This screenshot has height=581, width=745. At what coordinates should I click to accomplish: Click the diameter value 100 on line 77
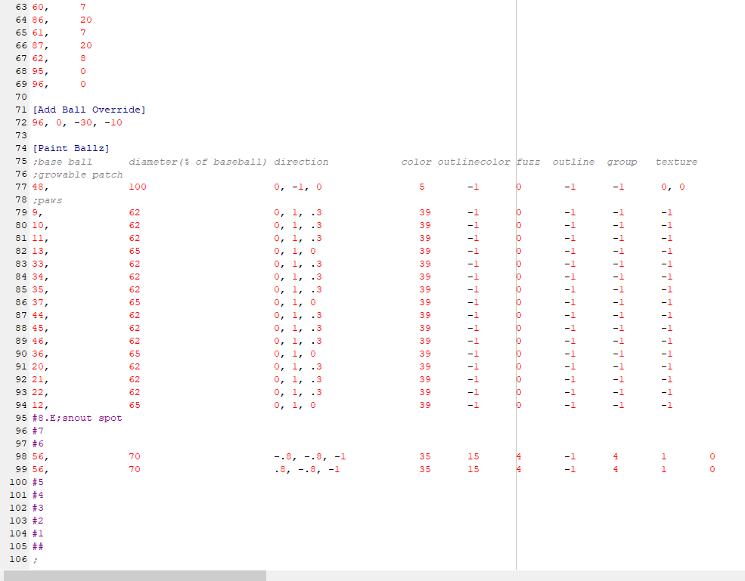click(x=138, y=187)
